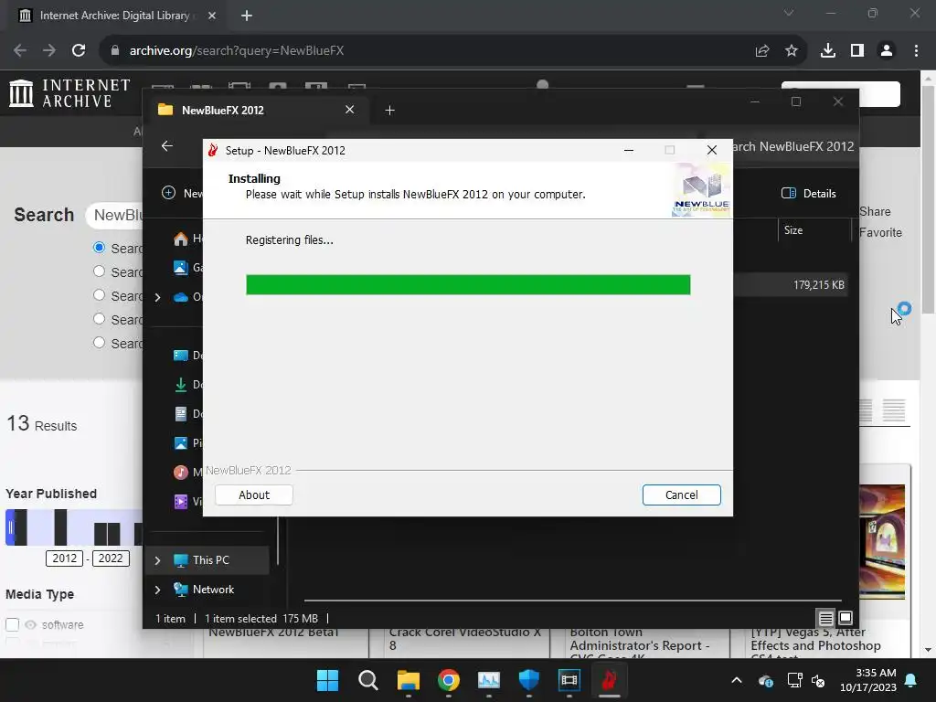The height and width of the screenshot is (702, 936).
Task: Open taskbar clock showing 3:35 AM
Action: coord(868,680)
